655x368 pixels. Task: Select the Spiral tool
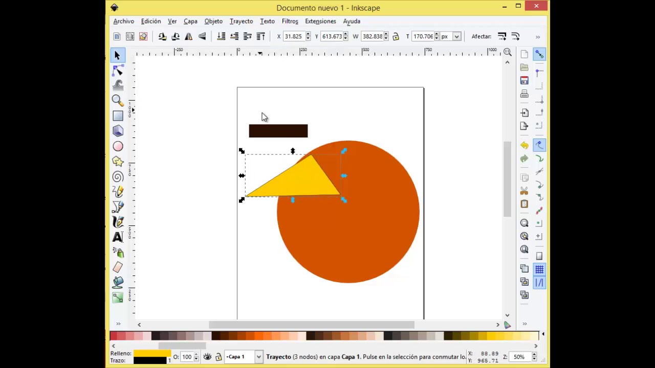click(118, 177)
